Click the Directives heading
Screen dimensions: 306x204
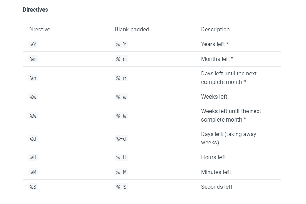[x=35, y=10]
